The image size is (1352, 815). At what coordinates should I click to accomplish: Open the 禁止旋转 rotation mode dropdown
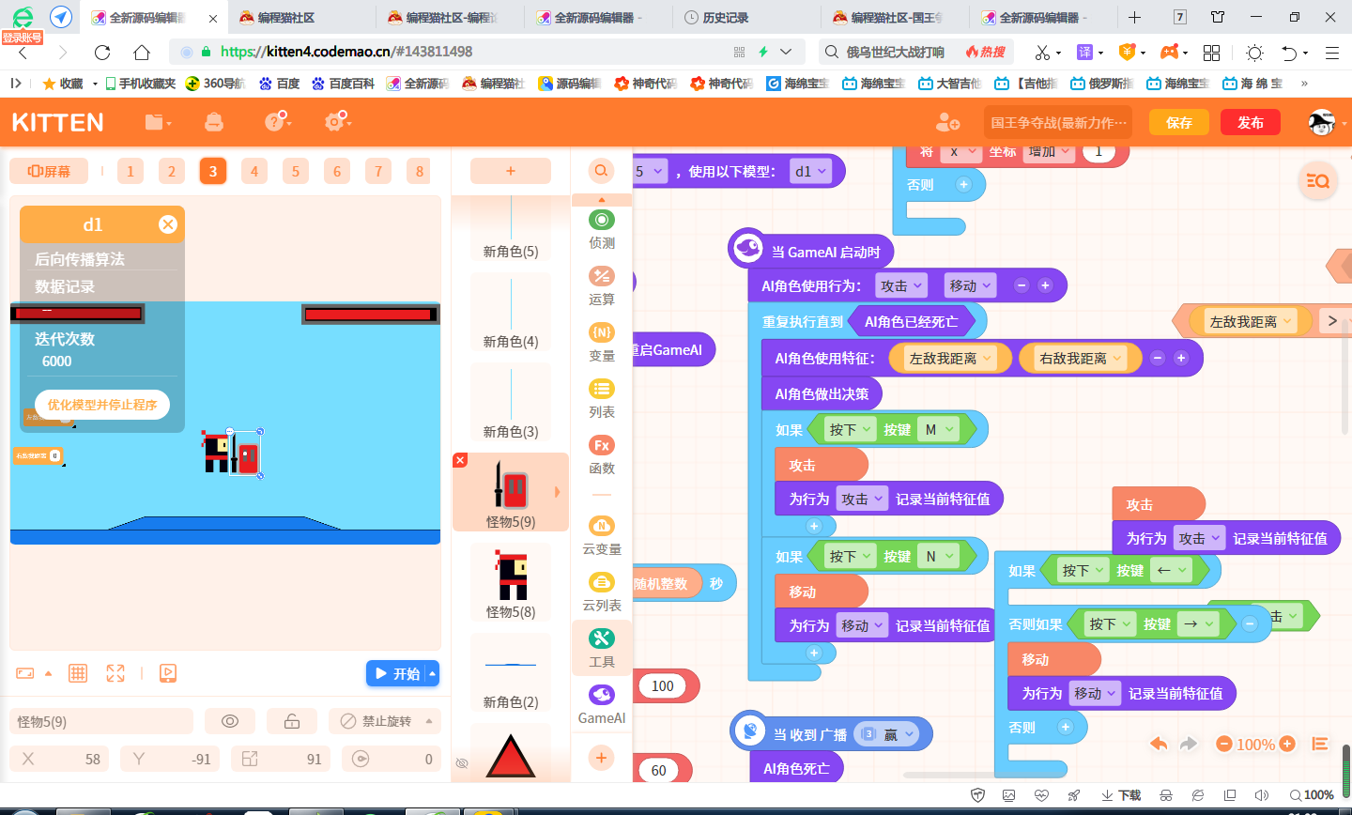click(385, 721)
